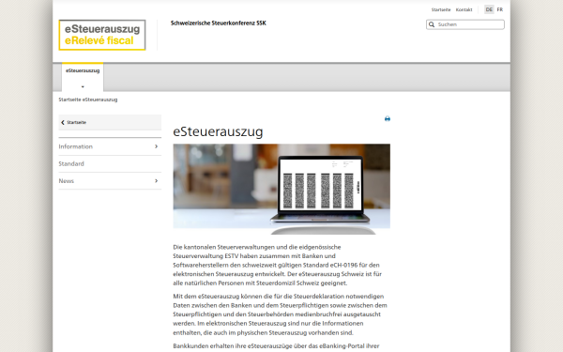Open News in the sidebar menu
The height and width of the screenshot is (352, 563).
110,180
